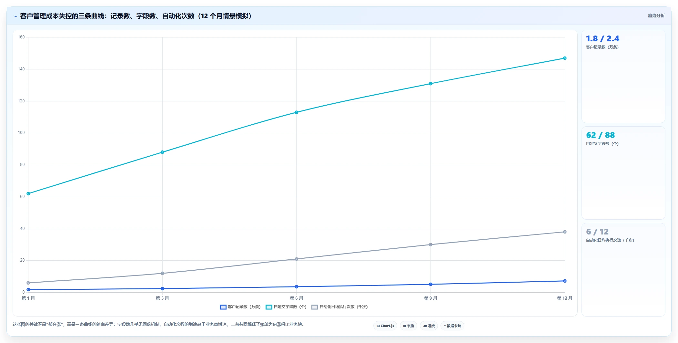Select the blue 客户记录数 point at 第 12 月
Screen dimensions: 678x343
point(565,281)
